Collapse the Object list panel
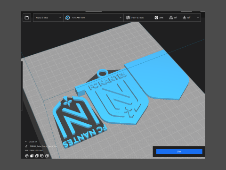Viewport: 226px width, 170px height. pos(26,142)
